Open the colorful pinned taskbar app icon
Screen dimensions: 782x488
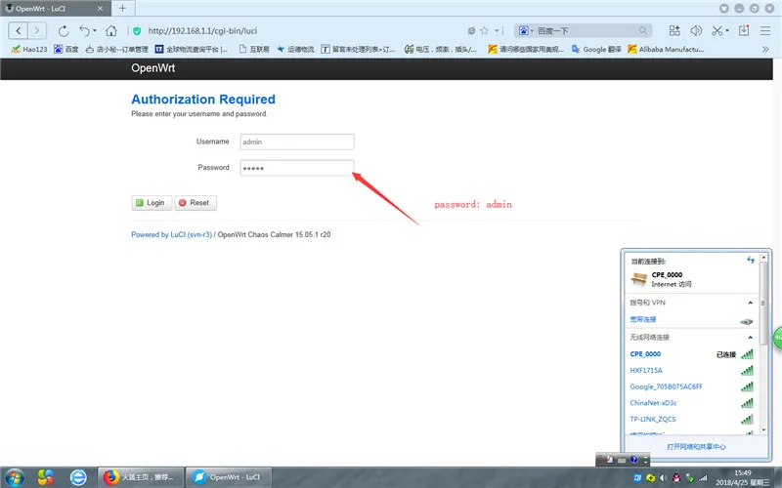tap(45, 477)
